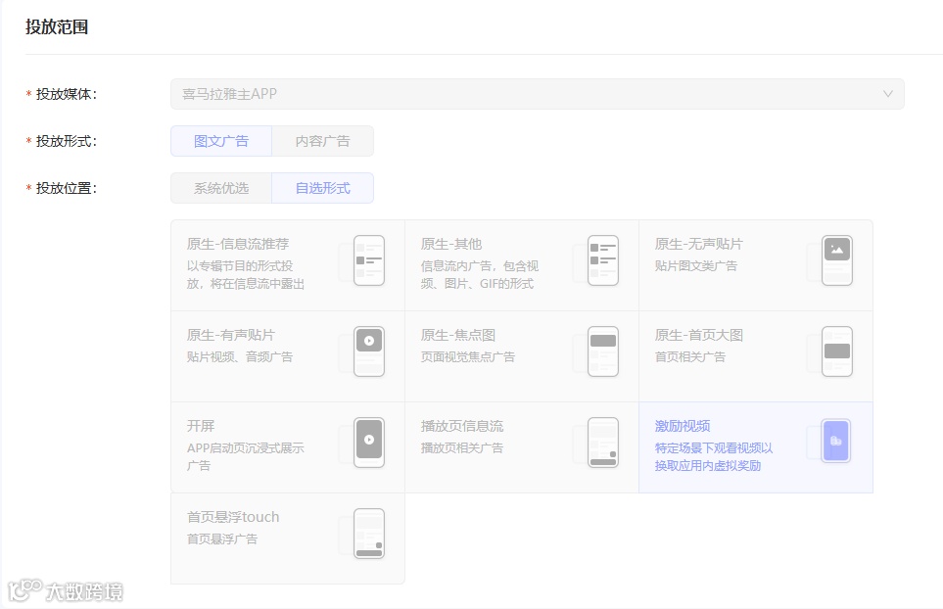Click the 开屏 splash video icon
This screenshot has height=609, width=943.
(368, 443)
